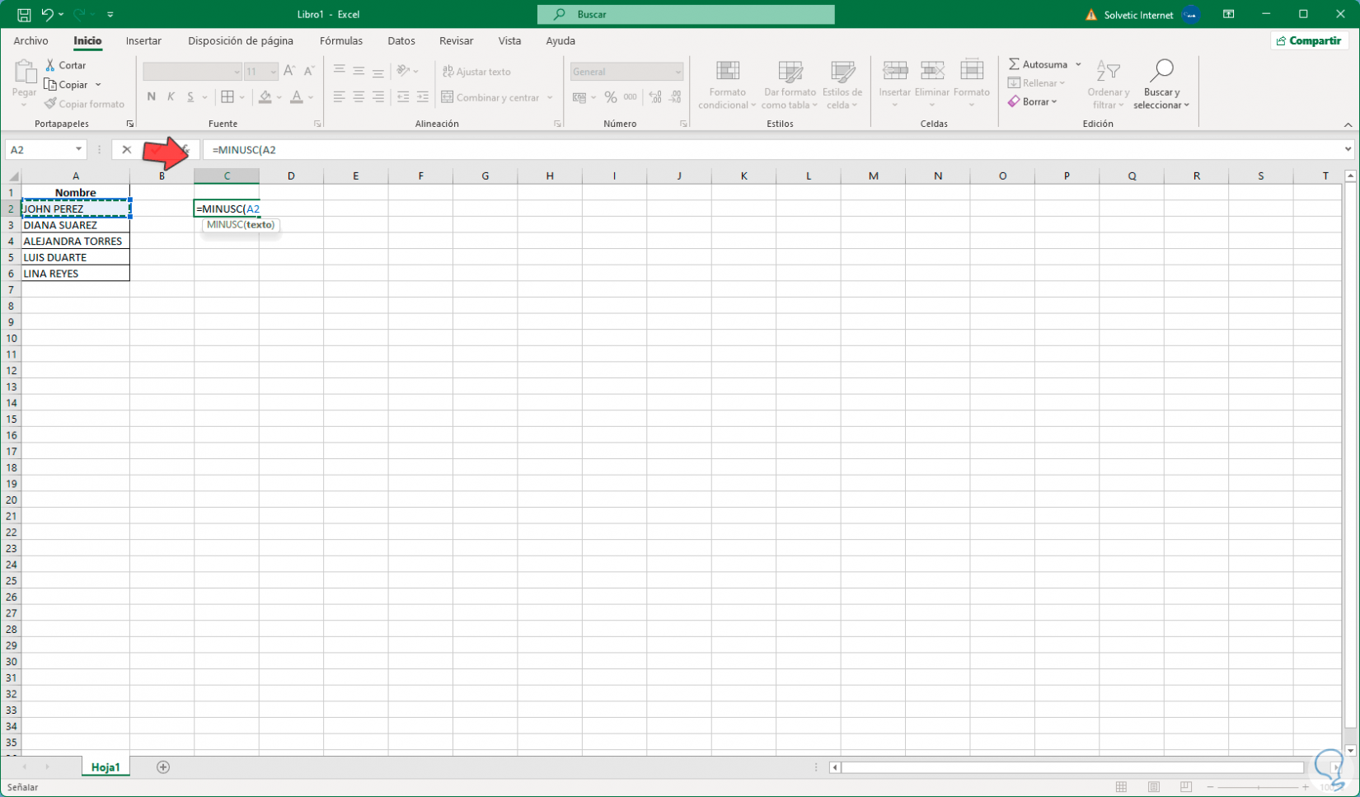Image resolution: width=1360 pixels, height=797 pixels.
Task: Click Estilos de celda icon
Action: (842, 72)
